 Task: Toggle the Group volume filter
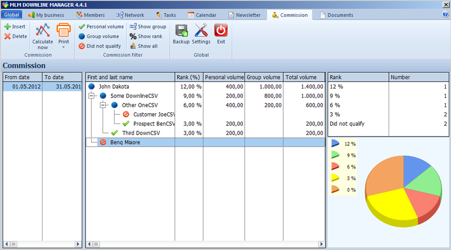pyautogui.click(x=99, y=36)
